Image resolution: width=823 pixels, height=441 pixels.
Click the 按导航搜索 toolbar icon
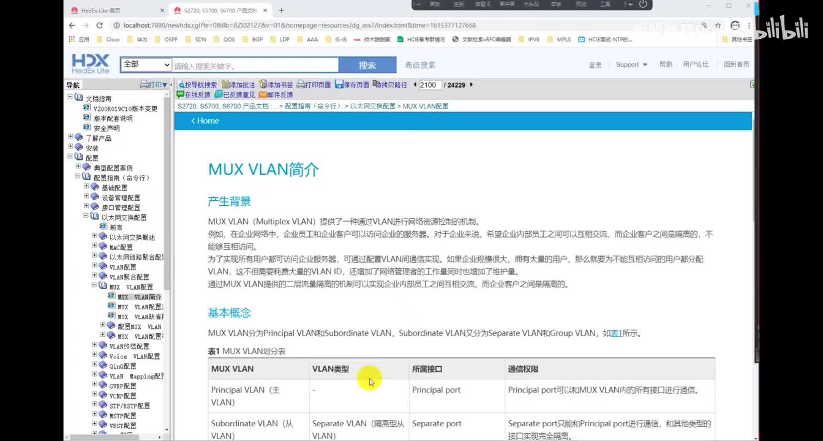pyautogui.click(x=181, y=85)
